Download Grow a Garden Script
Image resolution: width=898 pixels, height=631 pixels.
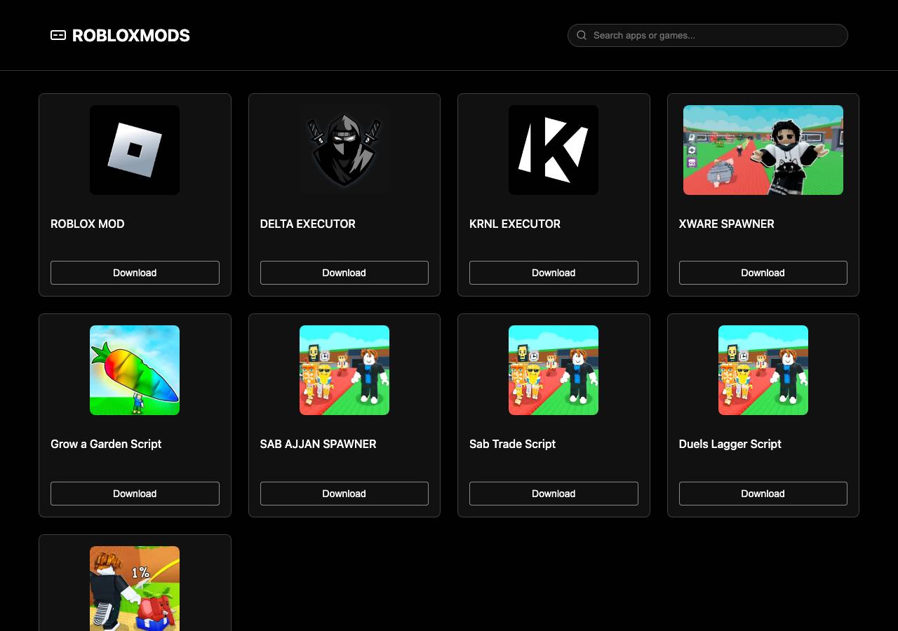[x=135, y=494]
